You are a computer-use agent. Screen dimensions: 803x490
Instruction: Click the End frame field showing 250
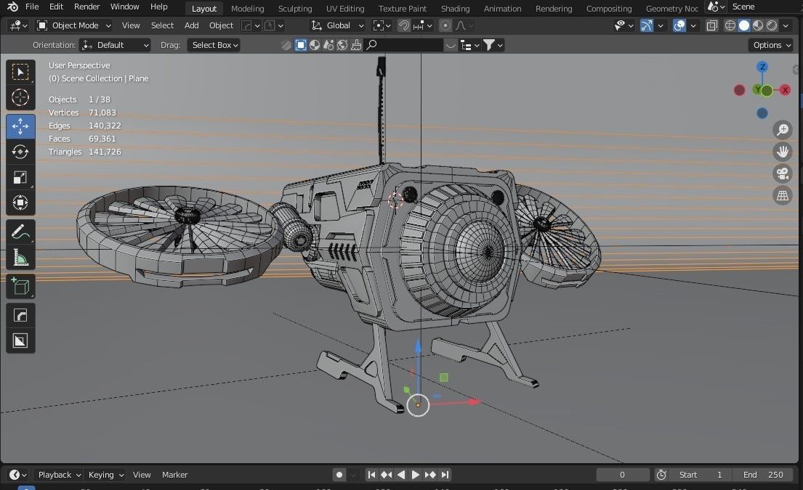[763, 475]
